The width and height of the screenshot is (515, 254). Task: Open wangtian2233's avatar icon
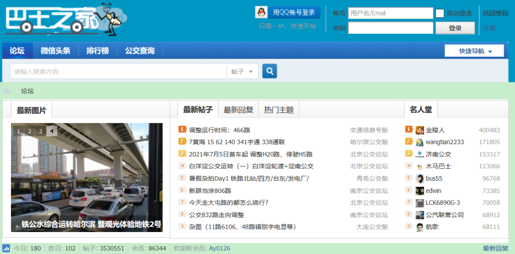click(x=420, y=142)
